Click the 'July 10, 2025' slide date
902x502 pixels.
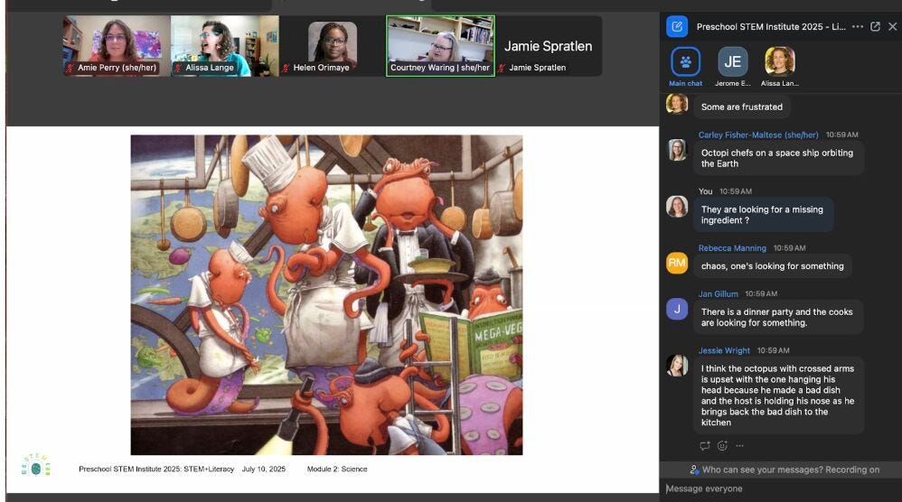point(264,469)
